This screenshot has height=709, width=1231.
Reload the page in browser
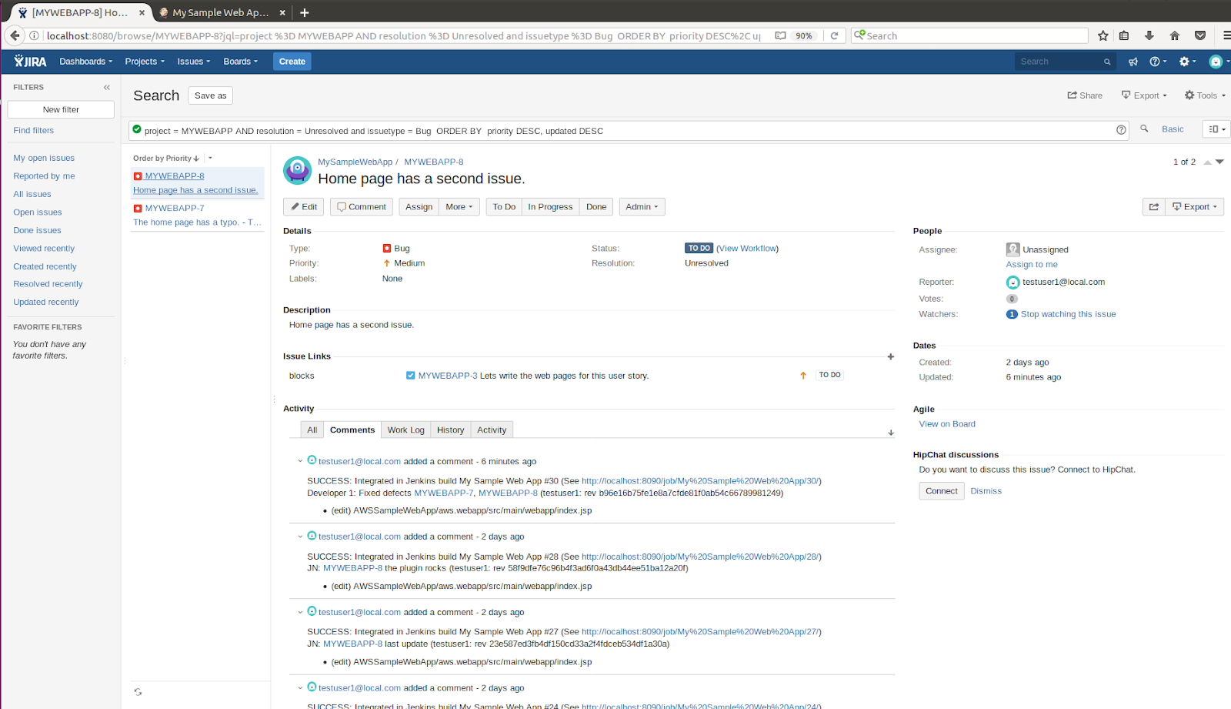pyautogui.click(x=834, y=35)
